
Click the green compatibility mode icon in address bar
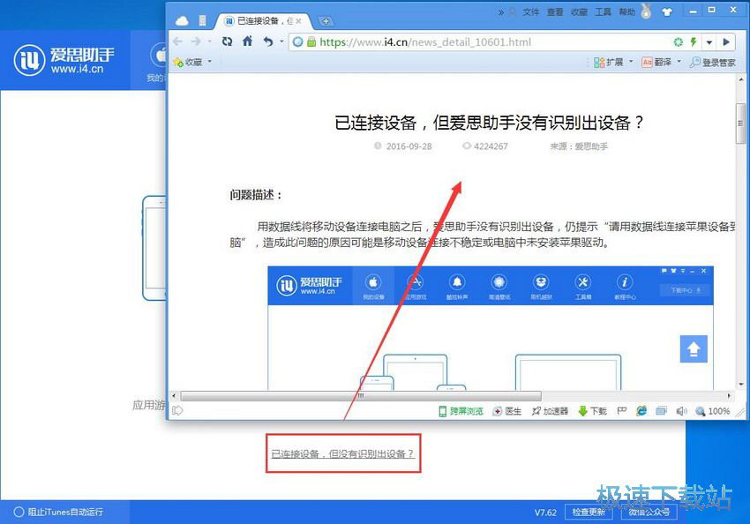pos(679,42)
